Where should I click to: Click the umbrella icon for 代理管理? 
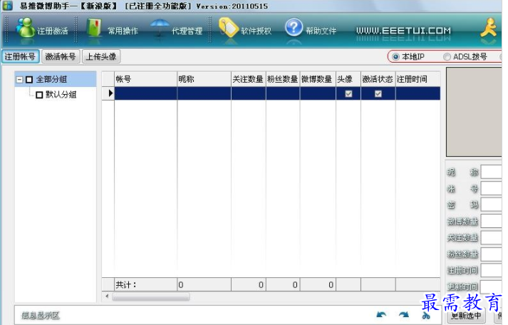coord(159,27)
